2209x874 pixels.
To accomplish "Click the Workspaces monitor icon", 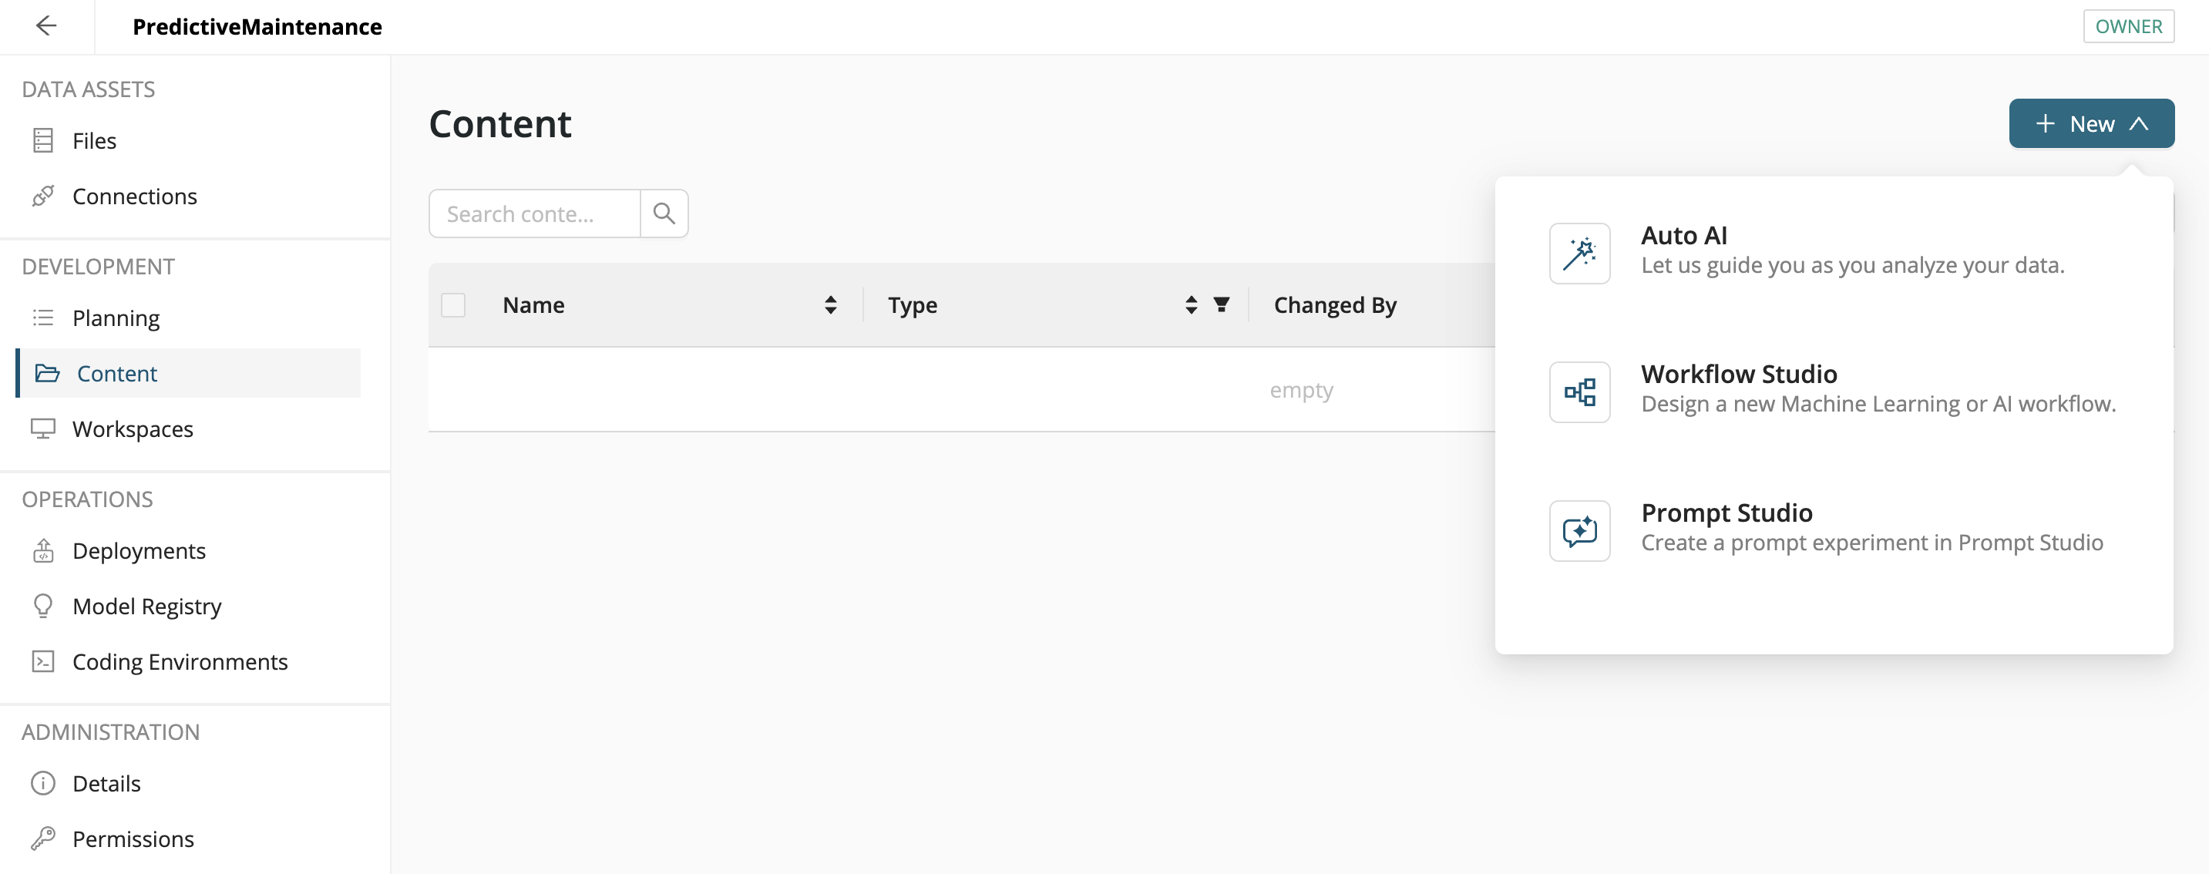I will (x=44, y=429).
